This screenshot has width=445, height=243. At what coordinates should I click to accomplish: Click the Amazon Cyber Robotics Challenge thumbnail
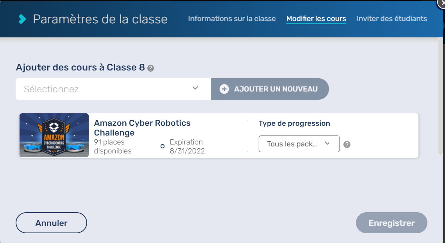point(54,136)
